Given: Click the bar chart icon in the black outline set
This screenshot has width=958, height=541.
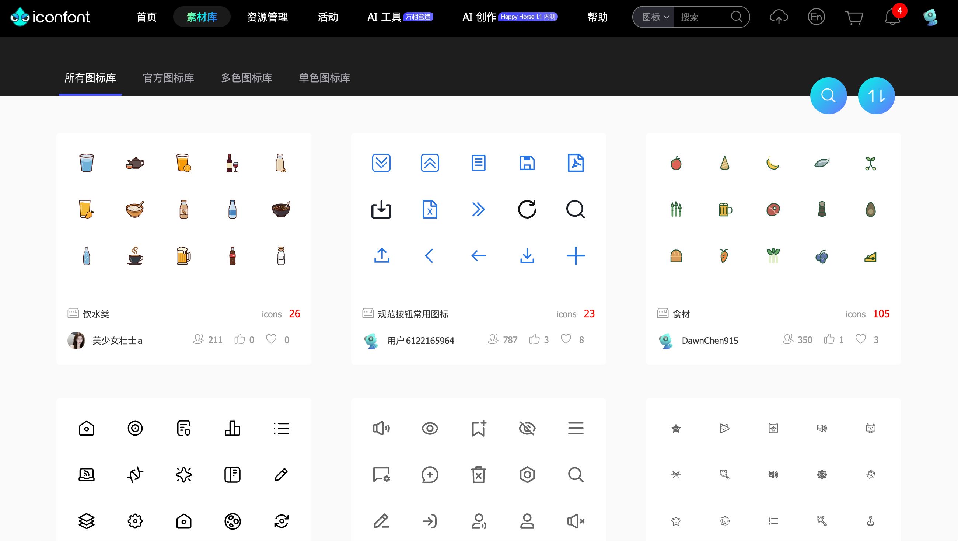Looking at the screenshot, I should tap(232, 428).
